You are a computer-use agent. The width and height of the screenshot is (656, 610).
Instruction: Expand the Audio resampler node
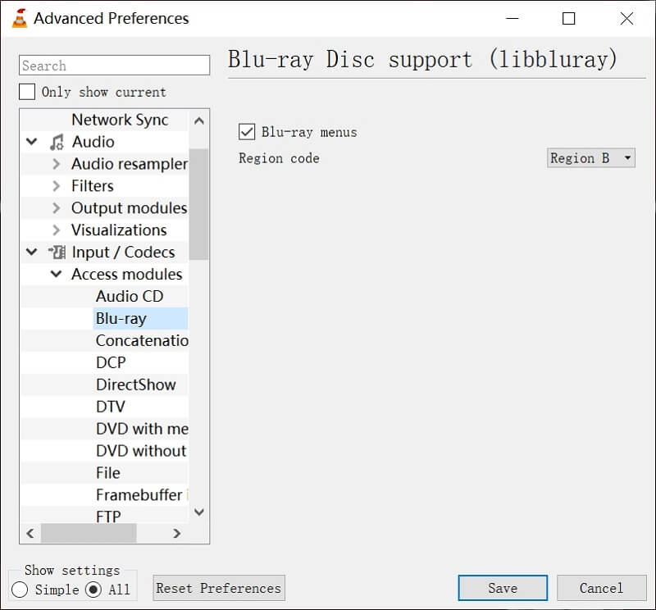[x=57, y=164]
